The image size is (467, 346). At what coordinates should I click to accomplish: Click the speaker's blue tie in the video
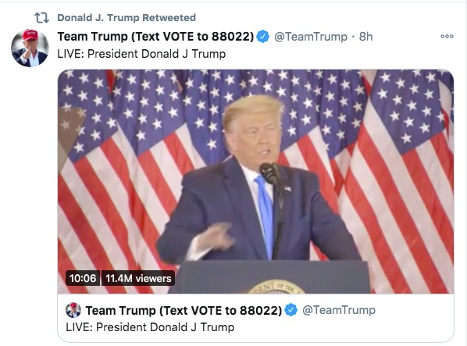265,215
